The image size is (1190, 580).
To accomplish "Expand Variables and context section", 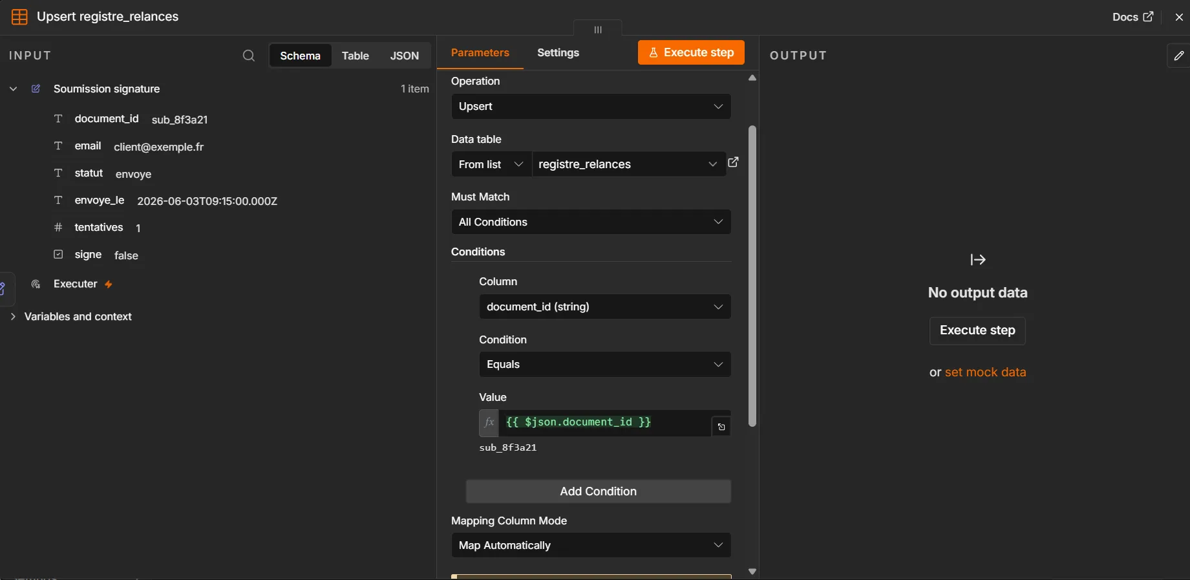I will coord(13,317).
